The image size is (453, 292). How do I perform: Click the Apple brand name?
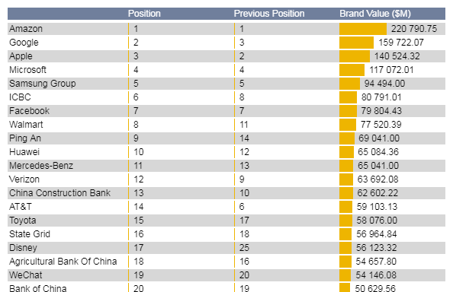click(21, 56)
